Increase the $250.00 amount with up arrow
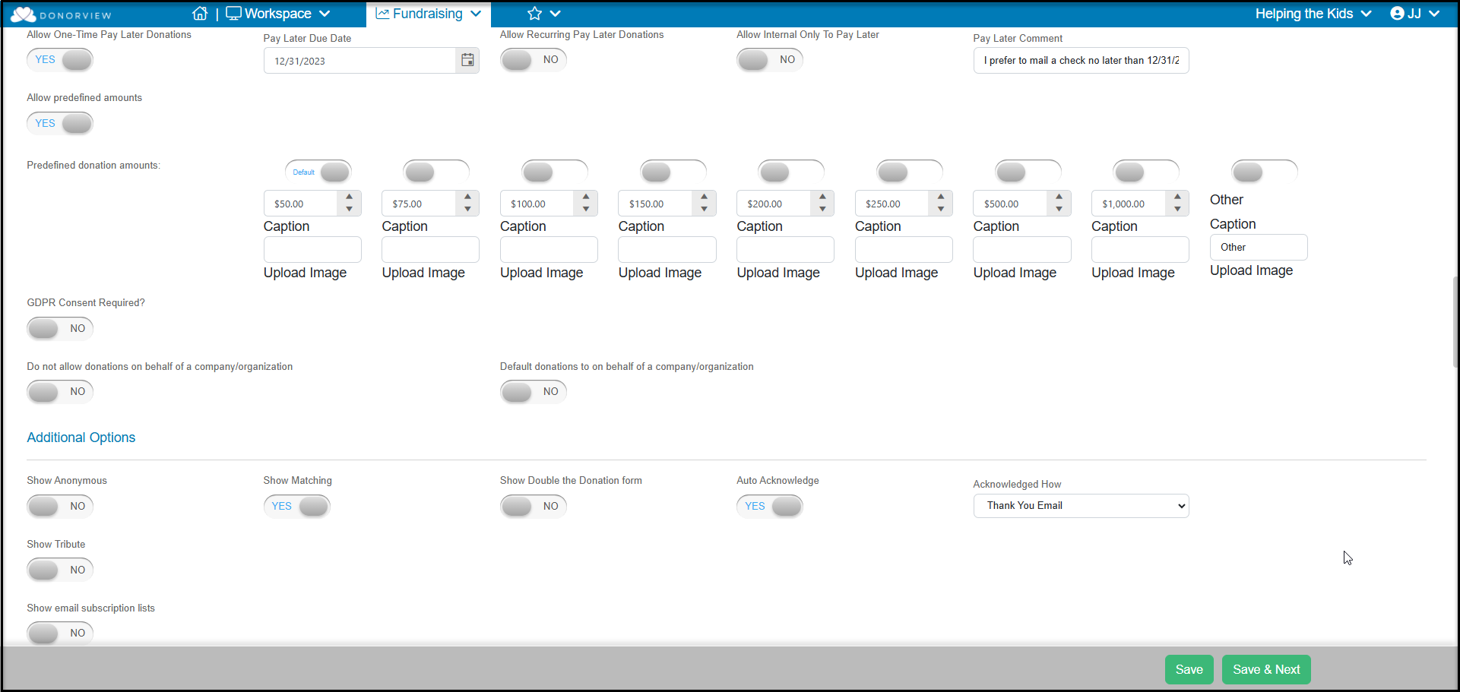 pos(941,197)
